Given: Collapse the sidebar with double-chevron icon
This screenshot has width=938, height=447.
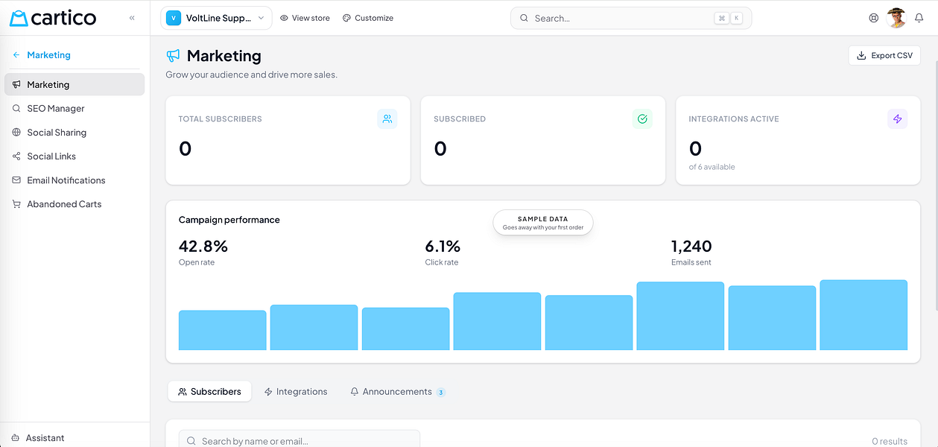Looking at the screenshot, I should click(x=132, y=18).
